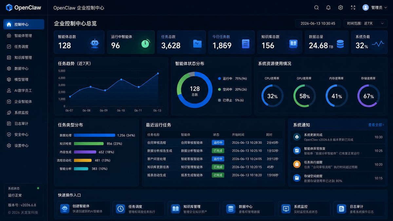Click the 内存使用率 41% gauge
393x221 pixels.
pos(336,96)
